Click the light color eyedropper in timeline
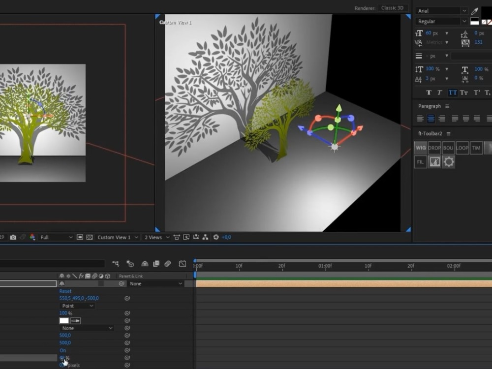 coord(76,321)
